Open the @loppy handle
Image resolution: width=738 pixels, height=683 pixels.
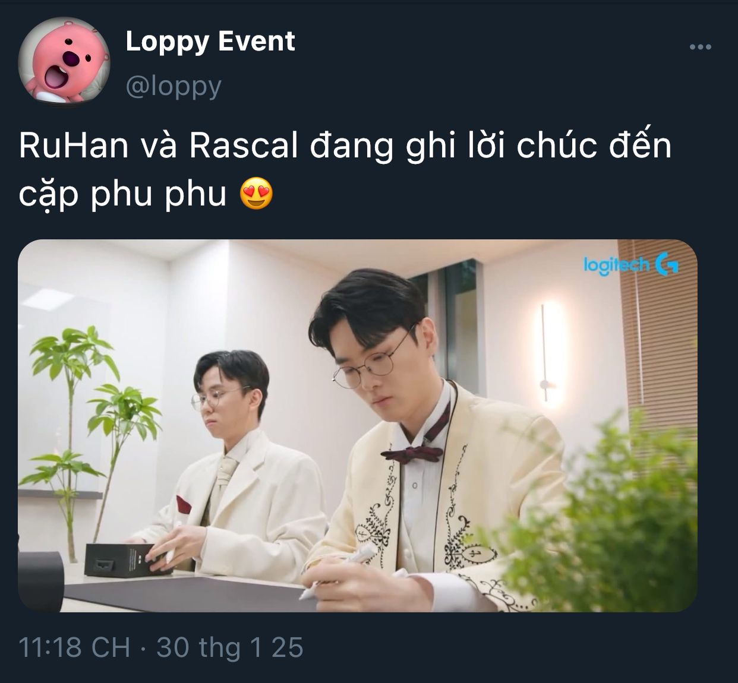tap(174, 86)
